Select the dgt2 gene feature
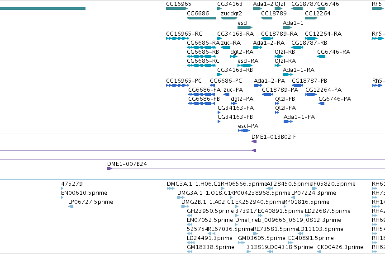The image size is (385, 254). pos(234,18)
